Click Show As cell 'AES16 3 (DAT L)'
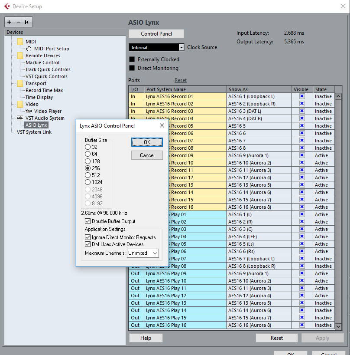The height and width of the screenshot is (355, 350). pyautogui.click(x=259, y=111)
